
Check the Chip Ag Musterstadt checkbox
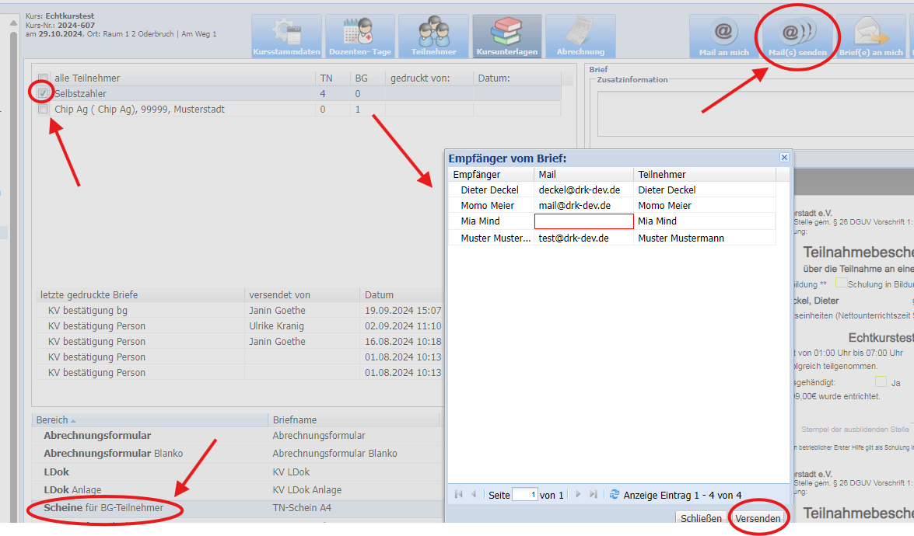[44, 110]
